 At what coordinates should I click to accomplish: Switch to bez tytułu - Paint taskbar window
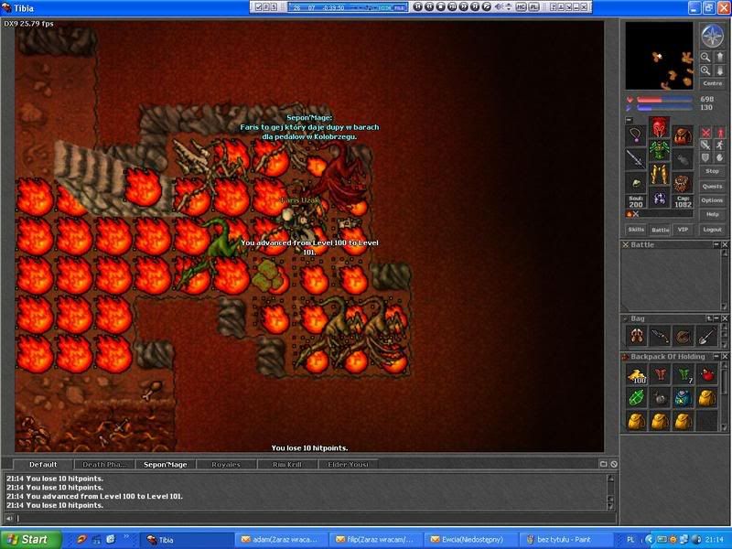565,540
